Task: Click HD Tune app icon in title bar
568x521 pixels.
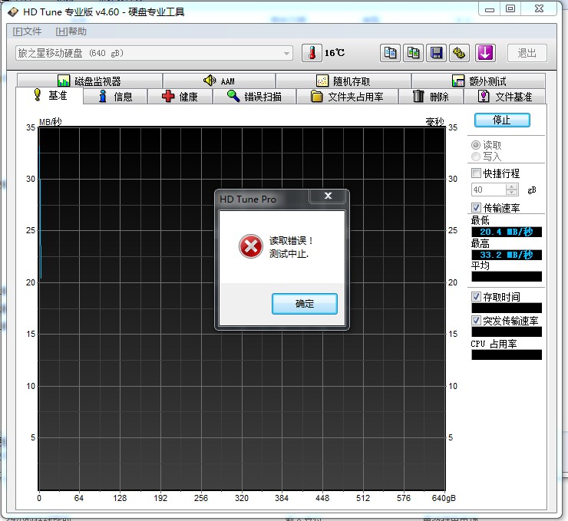Action: (13, 12)
